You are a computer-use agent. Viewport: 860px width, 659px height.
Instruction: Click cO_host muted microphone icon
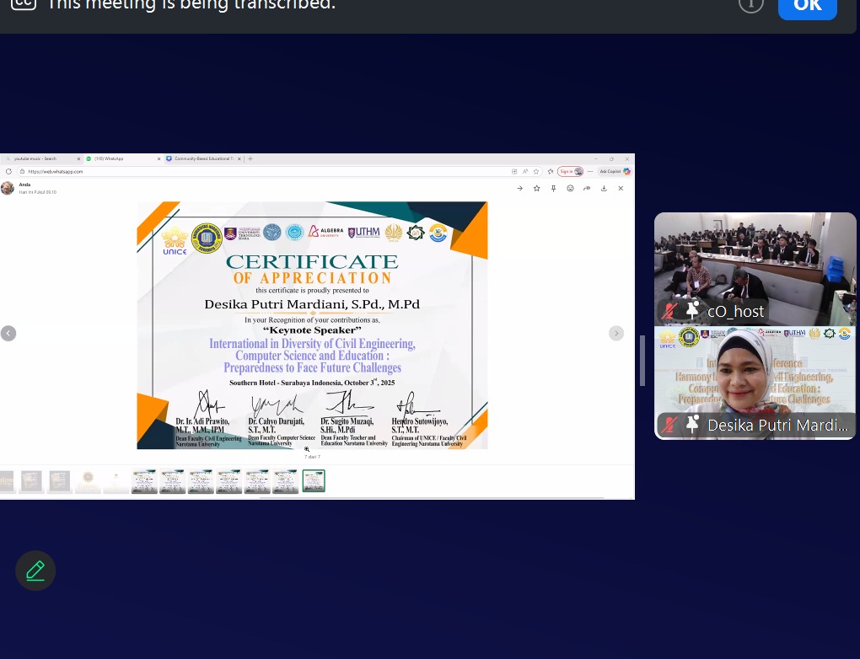click(x=670, y=311)
